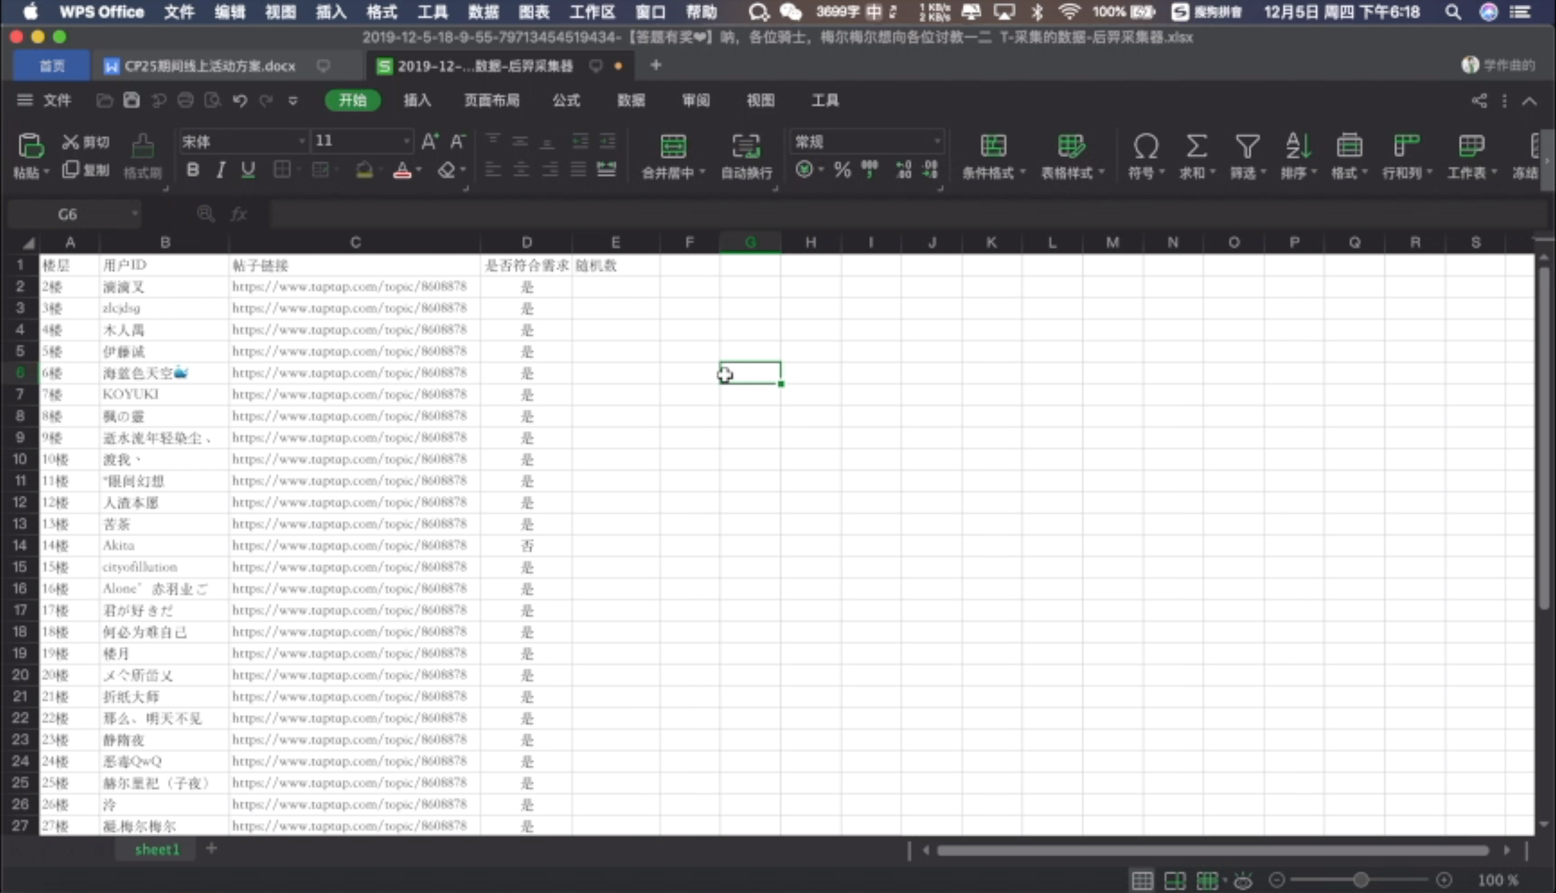
Task: Open number format 常规 dropdown
Action: (x=937, y=141)
